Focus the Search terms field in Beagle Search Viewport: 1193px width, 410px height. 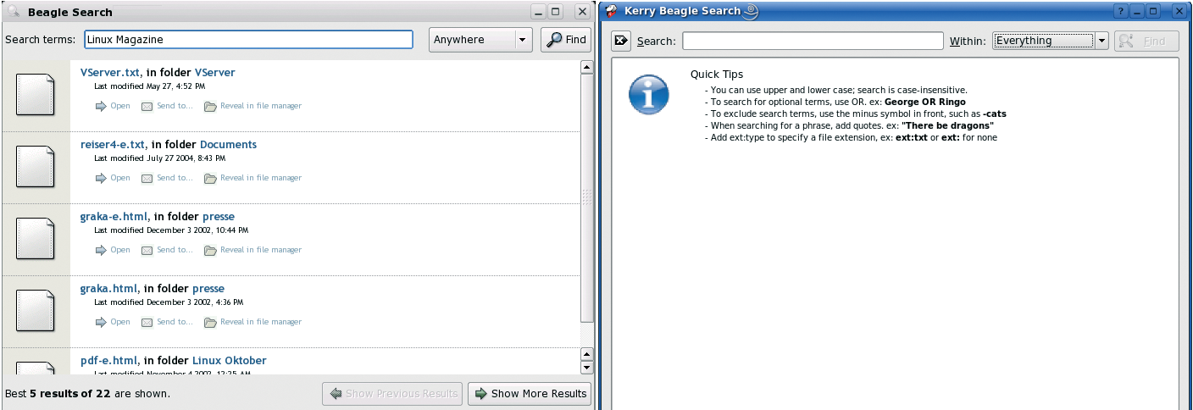coord(248,40)
